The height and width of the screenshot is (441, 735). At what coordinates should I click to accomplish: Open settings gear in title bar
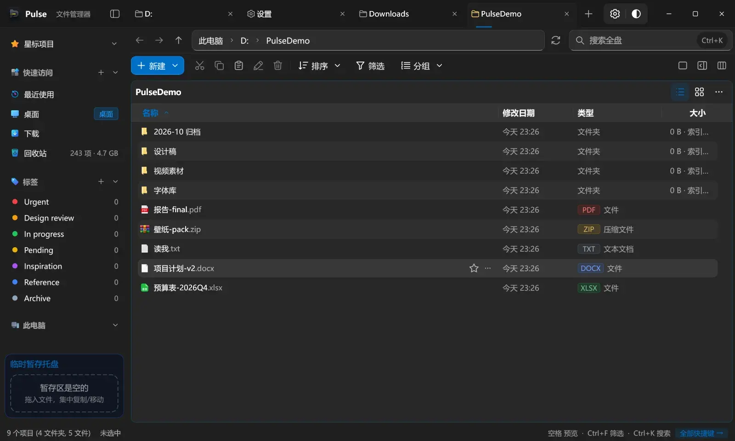[615, 14]
